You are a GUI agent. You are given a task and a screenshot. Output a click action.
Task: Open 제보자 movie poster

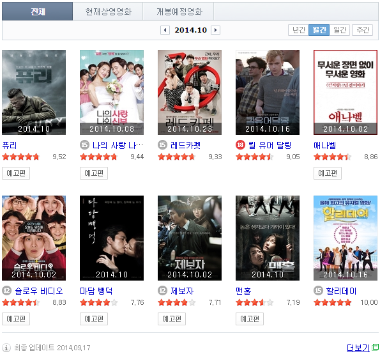coord(190,238)
